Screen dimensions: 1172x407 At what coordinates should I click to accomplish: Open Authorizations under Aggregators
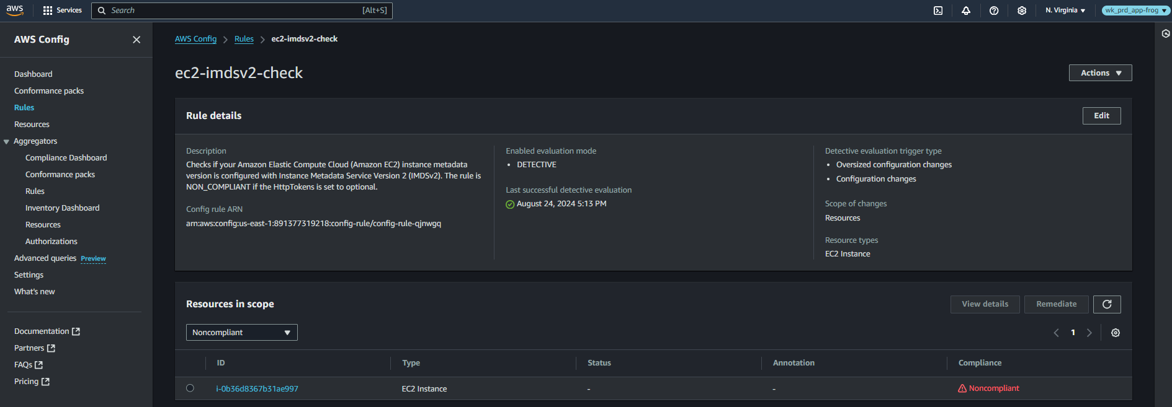pos(51,242)
